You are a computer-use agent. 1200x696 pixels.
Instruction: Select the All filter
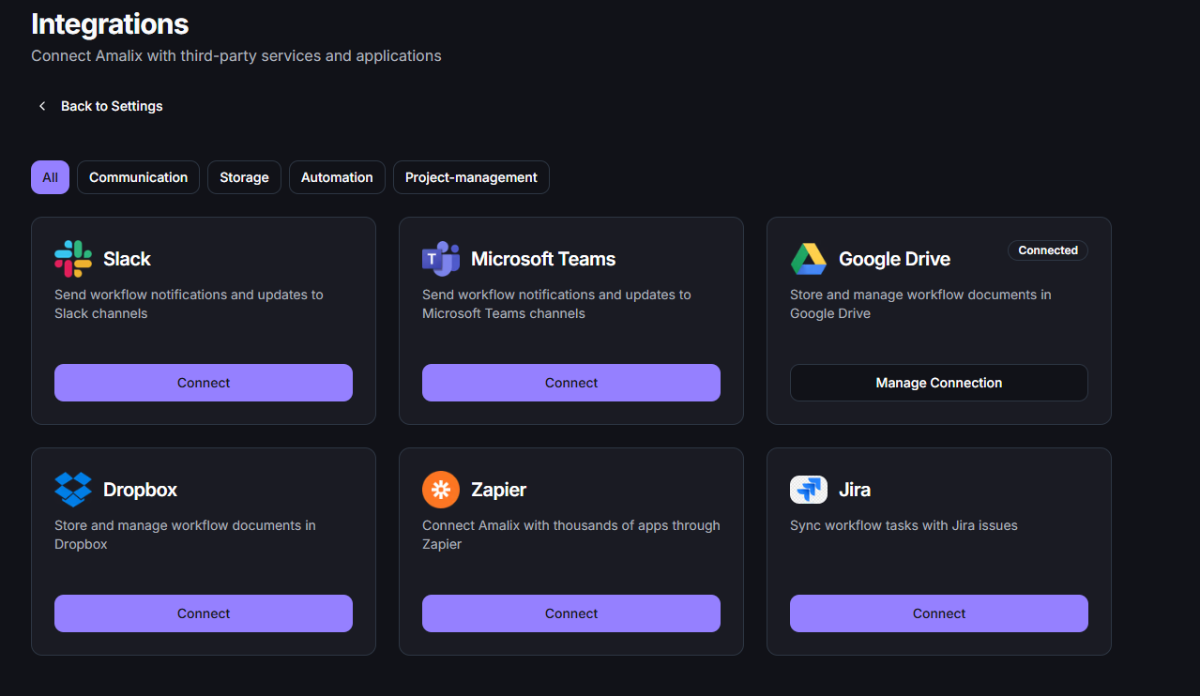(50, 177)
